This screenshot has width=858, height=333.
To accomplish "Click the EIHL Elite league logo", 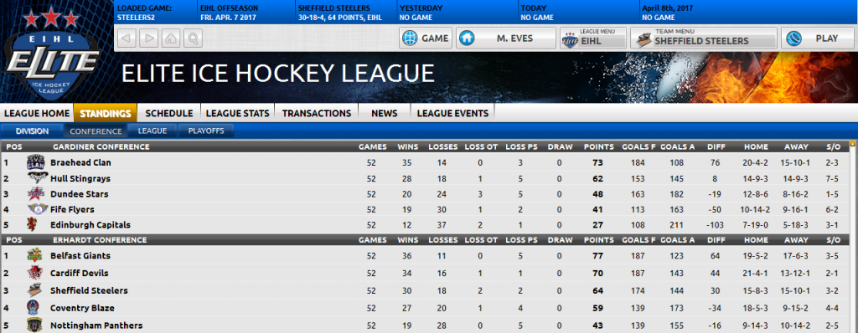I will (x=51, y=54).
